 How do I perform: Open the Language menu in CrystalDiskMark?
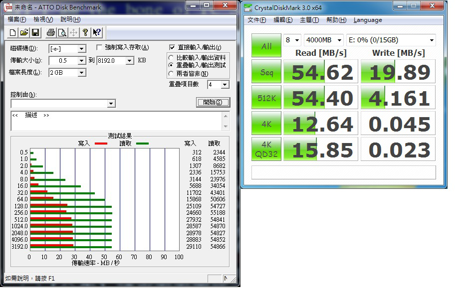[x=368, y=20]
